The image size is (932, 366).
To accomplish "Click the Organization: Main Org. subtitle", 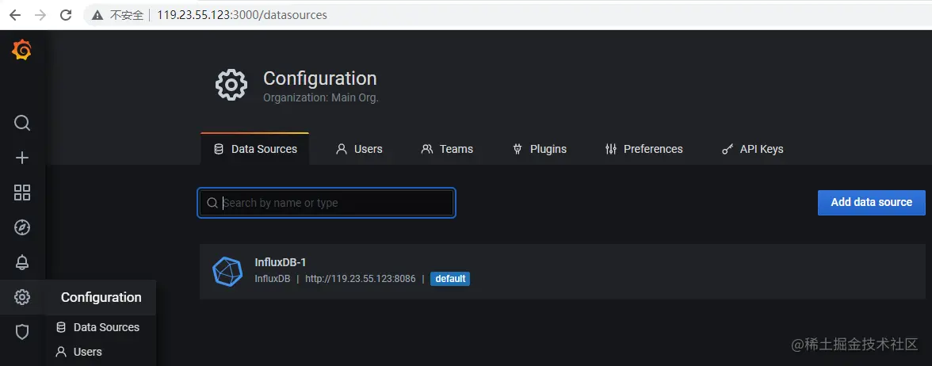I will [321, 97].
